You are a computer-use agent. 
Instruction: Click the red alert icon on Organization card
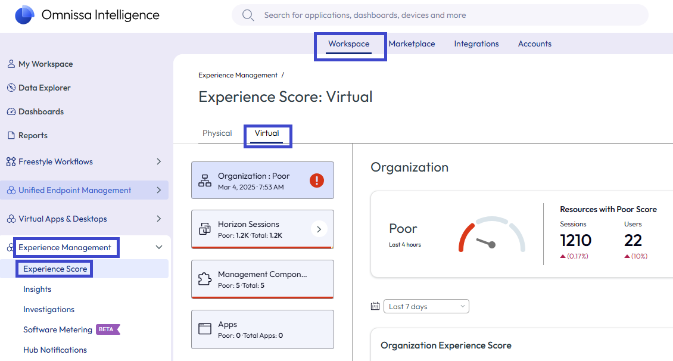pos(317,181)
